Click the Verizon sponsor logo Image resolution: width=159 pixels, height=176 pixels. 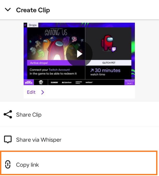89,82
